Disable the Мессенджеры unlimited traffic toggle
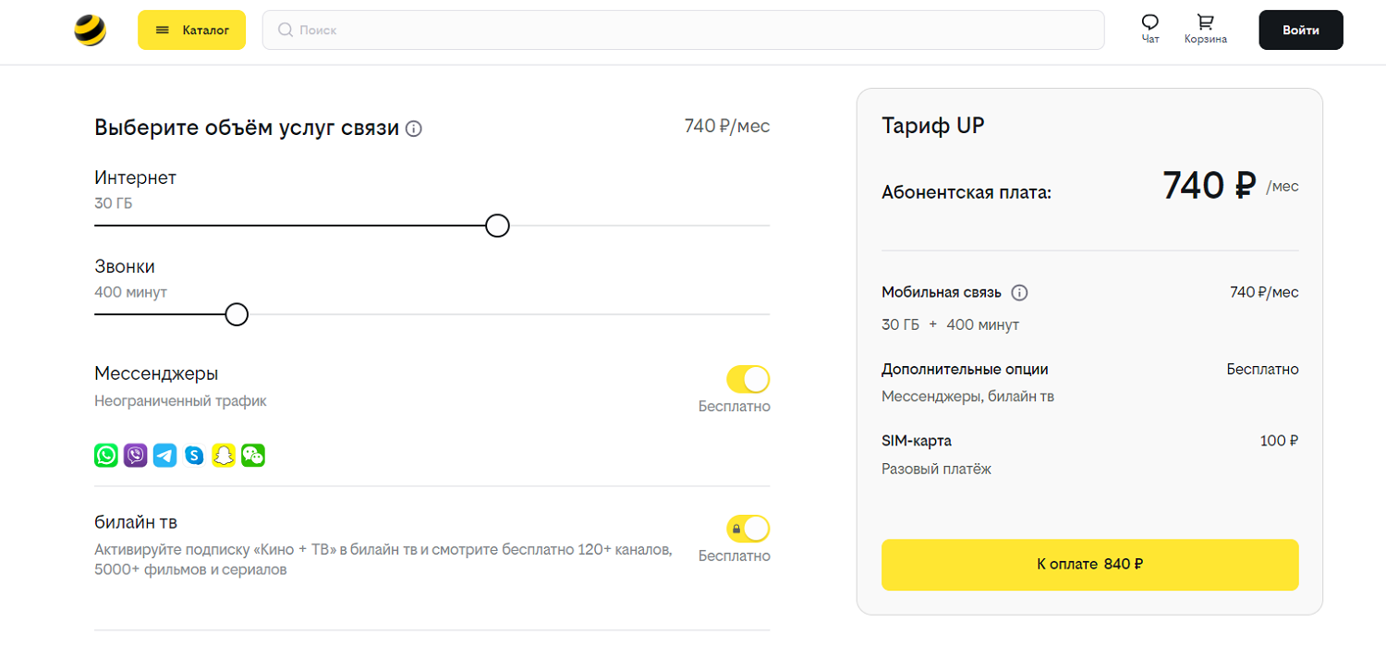The height and width of the screenshot is (647, 1386). tap(748, 379)
